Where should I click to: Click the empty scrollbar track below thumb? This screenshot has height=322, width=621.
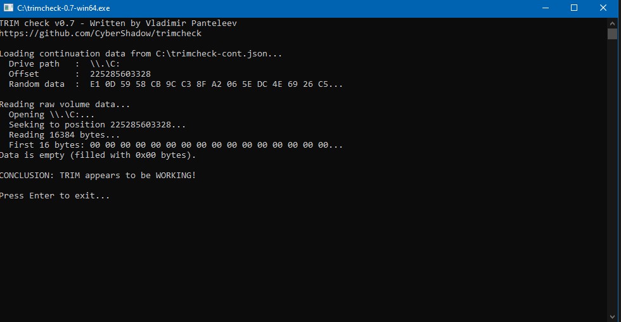[x=612, y=177]
